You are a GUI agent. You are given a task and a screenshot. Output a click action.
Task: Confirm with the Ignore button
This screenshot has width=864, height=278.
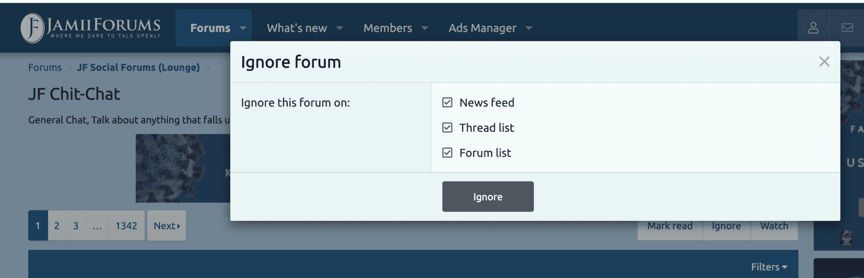point(488,197)
